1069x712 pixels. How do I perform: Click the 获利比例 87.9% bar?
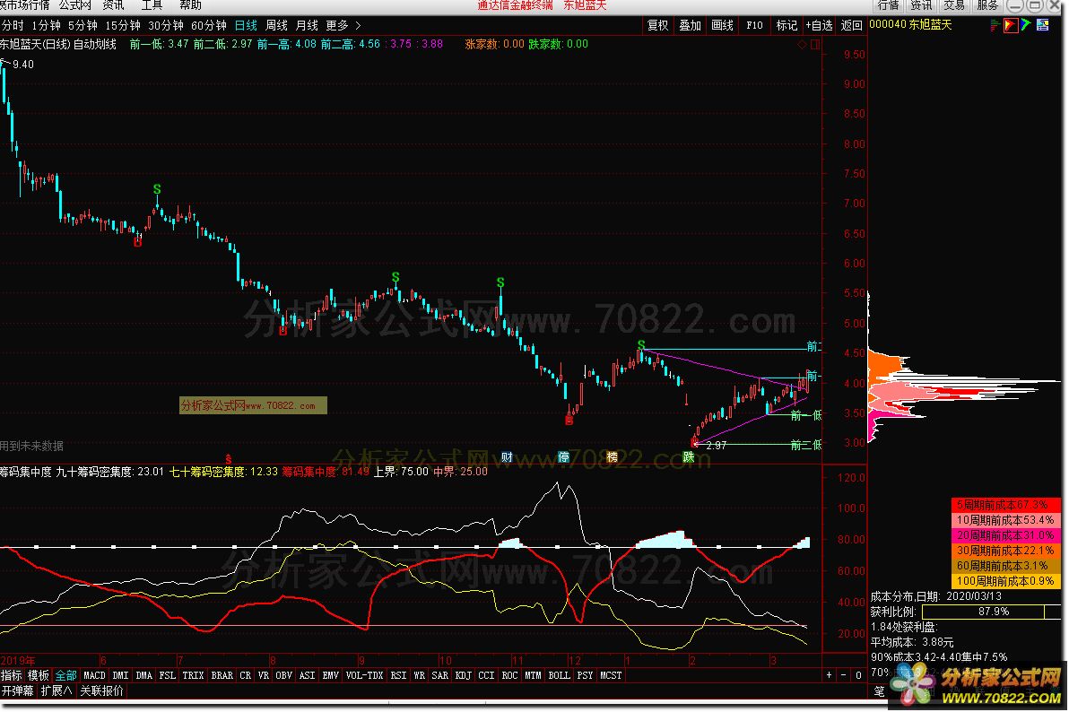(x=993, y=612)
